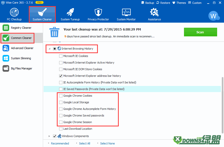The width and height of the screenshot is (224, 147).
Task: Click the Windows Components puzzle icon
Action: coord(59,136)
